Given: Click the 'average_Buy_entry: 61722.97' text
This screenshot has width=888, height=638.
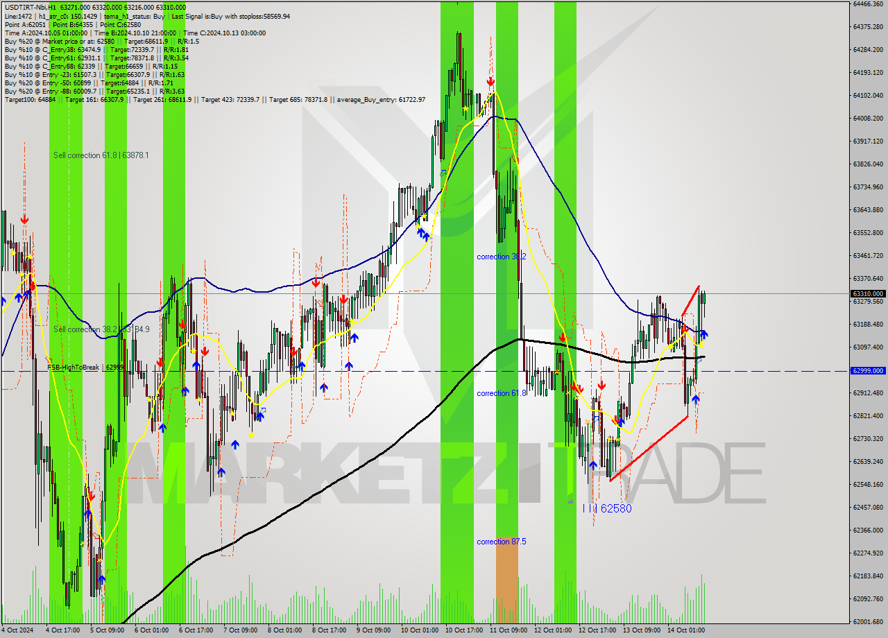Looking at the screenshot, I should (381, 100).
